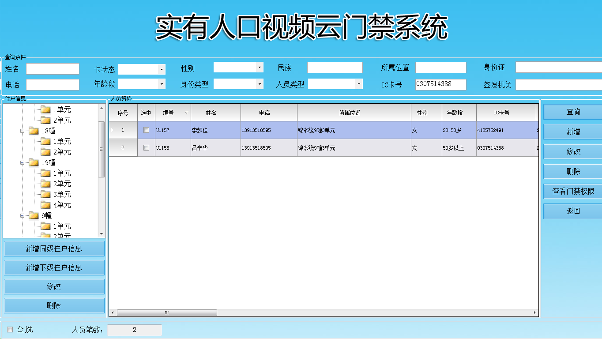Focus the 身份证 input field
Viewport: 602px width, 339px height.
(x=559, y=67)
